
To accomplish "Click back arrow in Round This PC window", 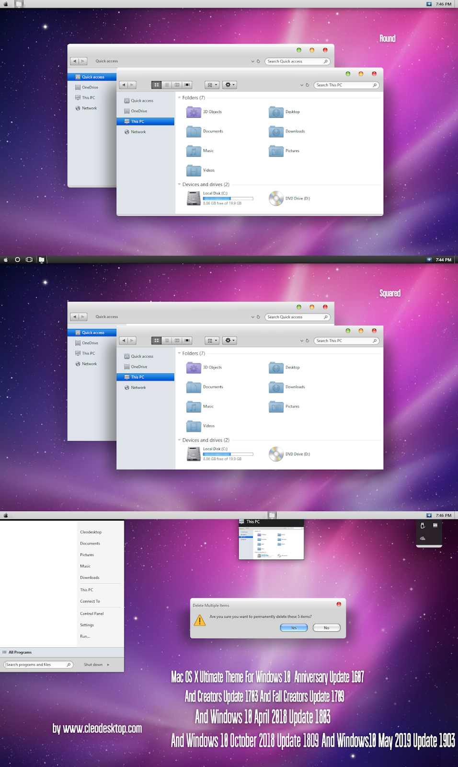I will (124, 85).
